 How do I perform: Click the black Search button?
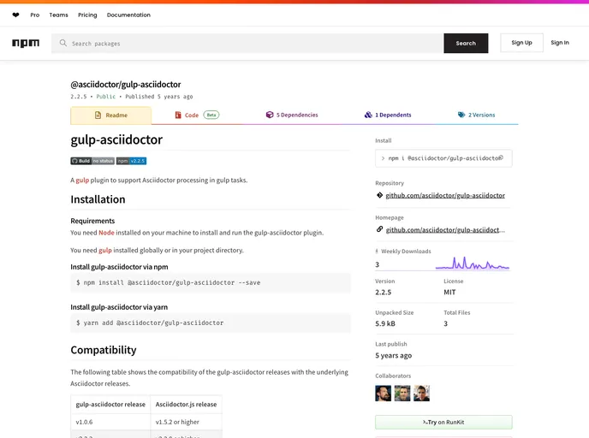[466, 43]
